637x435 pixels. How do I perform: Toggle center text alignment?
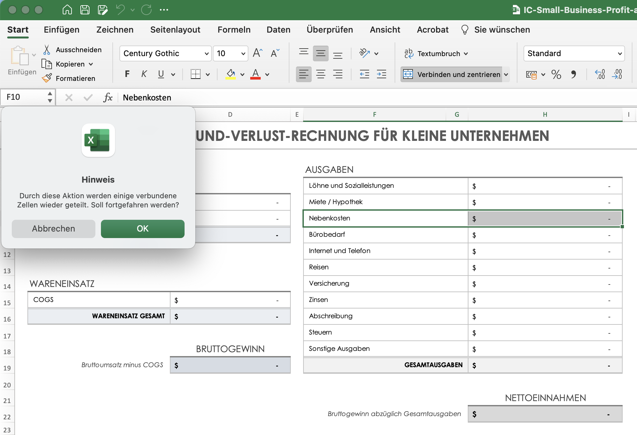tap(321, 74)
